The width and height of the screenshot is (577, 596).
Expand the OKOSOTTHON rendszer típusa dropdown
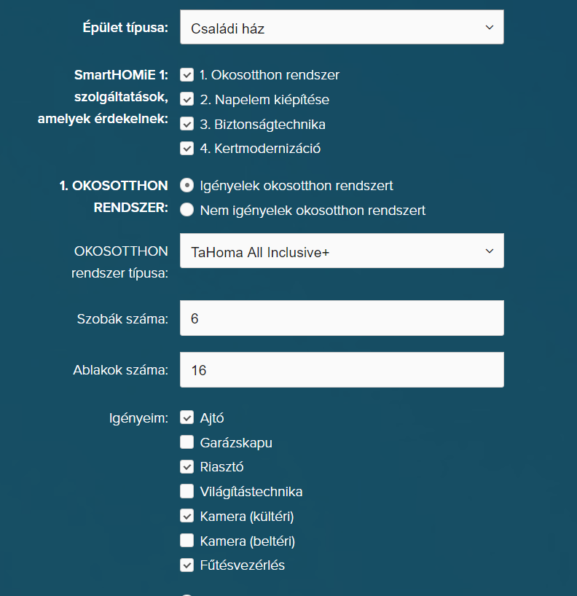click(341, 252)
